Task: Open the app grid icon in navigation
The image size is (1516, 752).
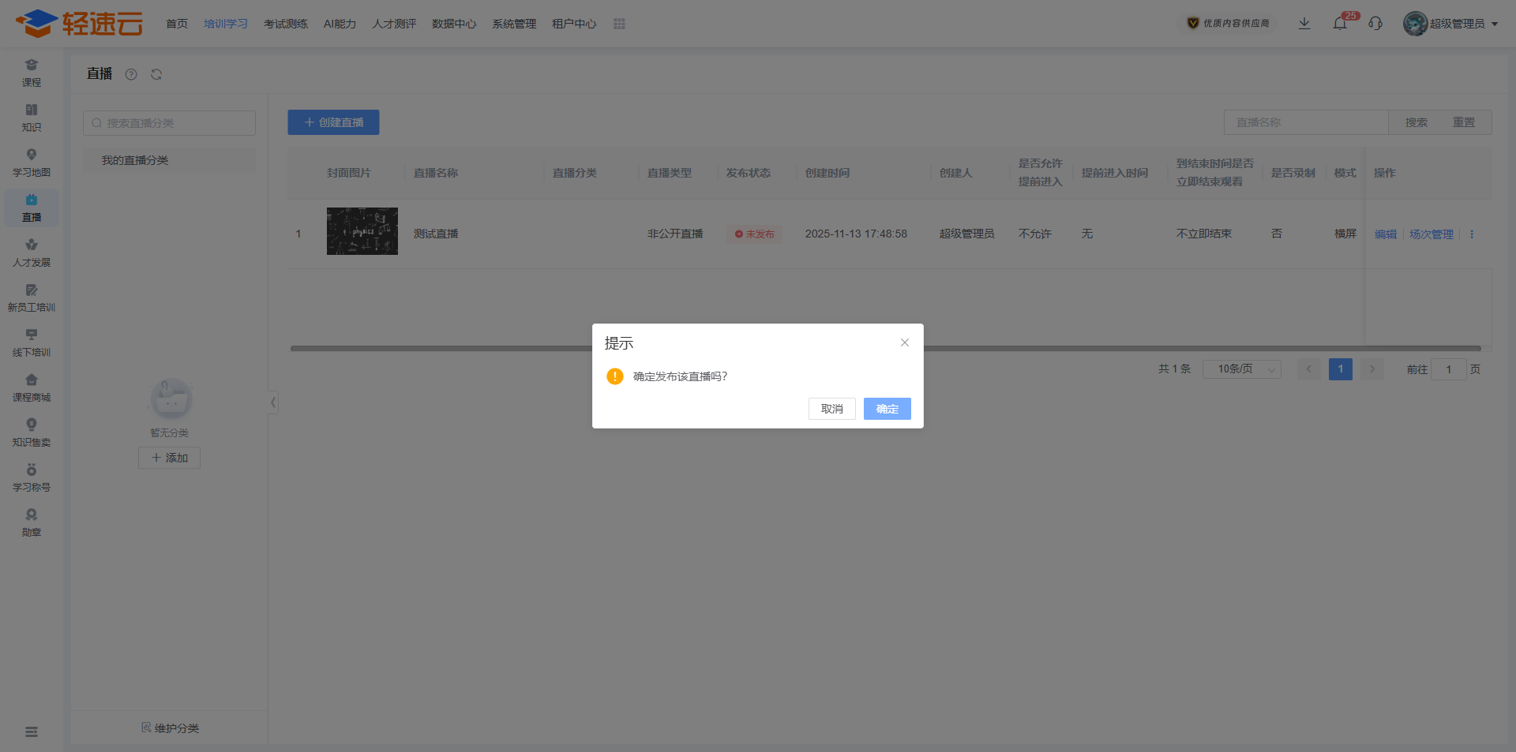Action: (619, 24)
